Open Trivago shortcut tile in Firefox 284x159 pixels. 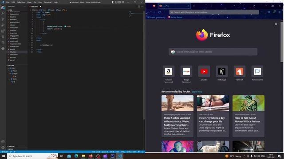coord(186,72)
